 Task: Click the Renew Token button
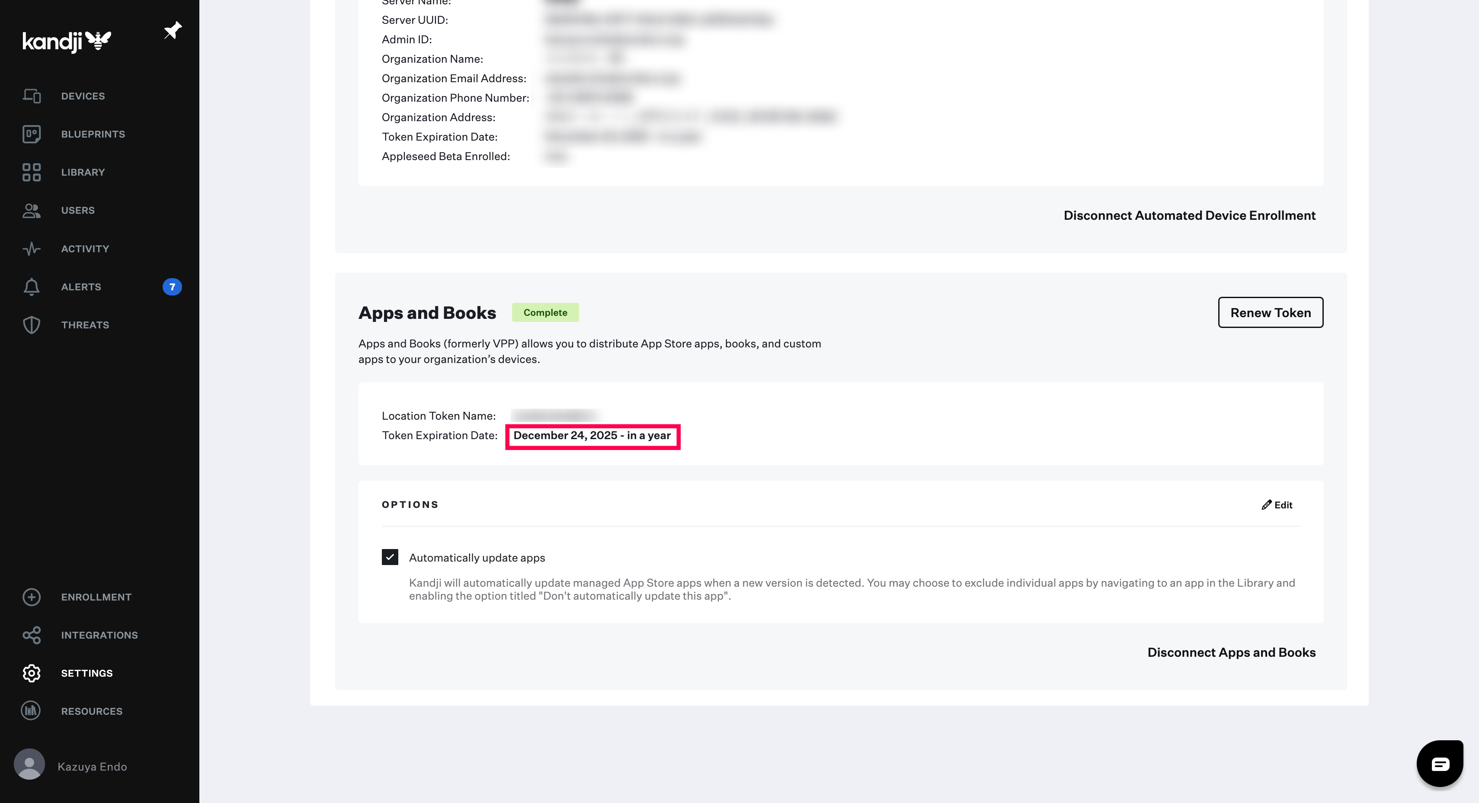click(x=1271, y=312)
